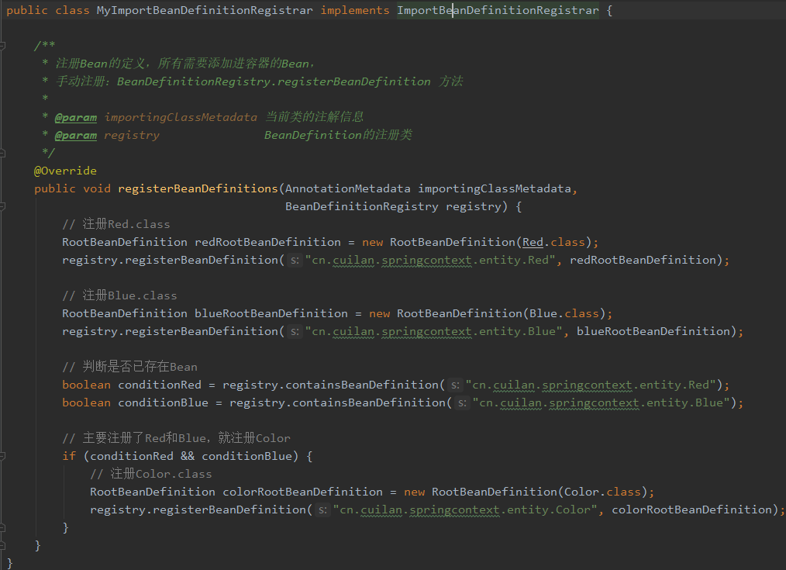Click containsBeanDefinition on the conditionBlue line
The width and height of the screenshot is (786, 570).
[369, 402]
